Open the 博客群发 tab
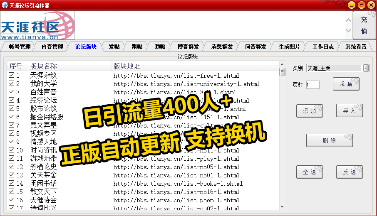Image resolution: width=377 pixels, height=216 pixels. (x=188, y=47)
